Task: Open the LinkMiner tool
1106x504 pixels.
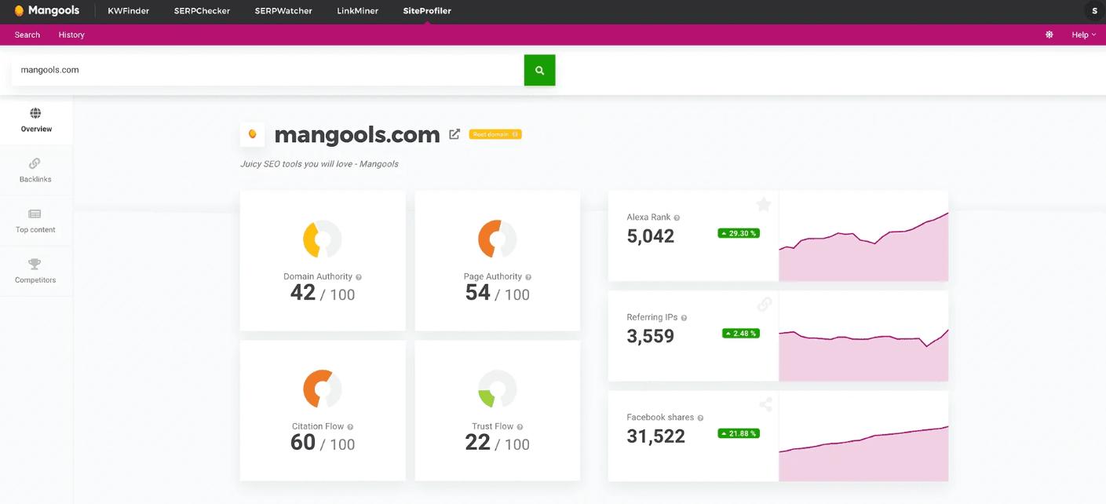Action: (x=357, y=11)
